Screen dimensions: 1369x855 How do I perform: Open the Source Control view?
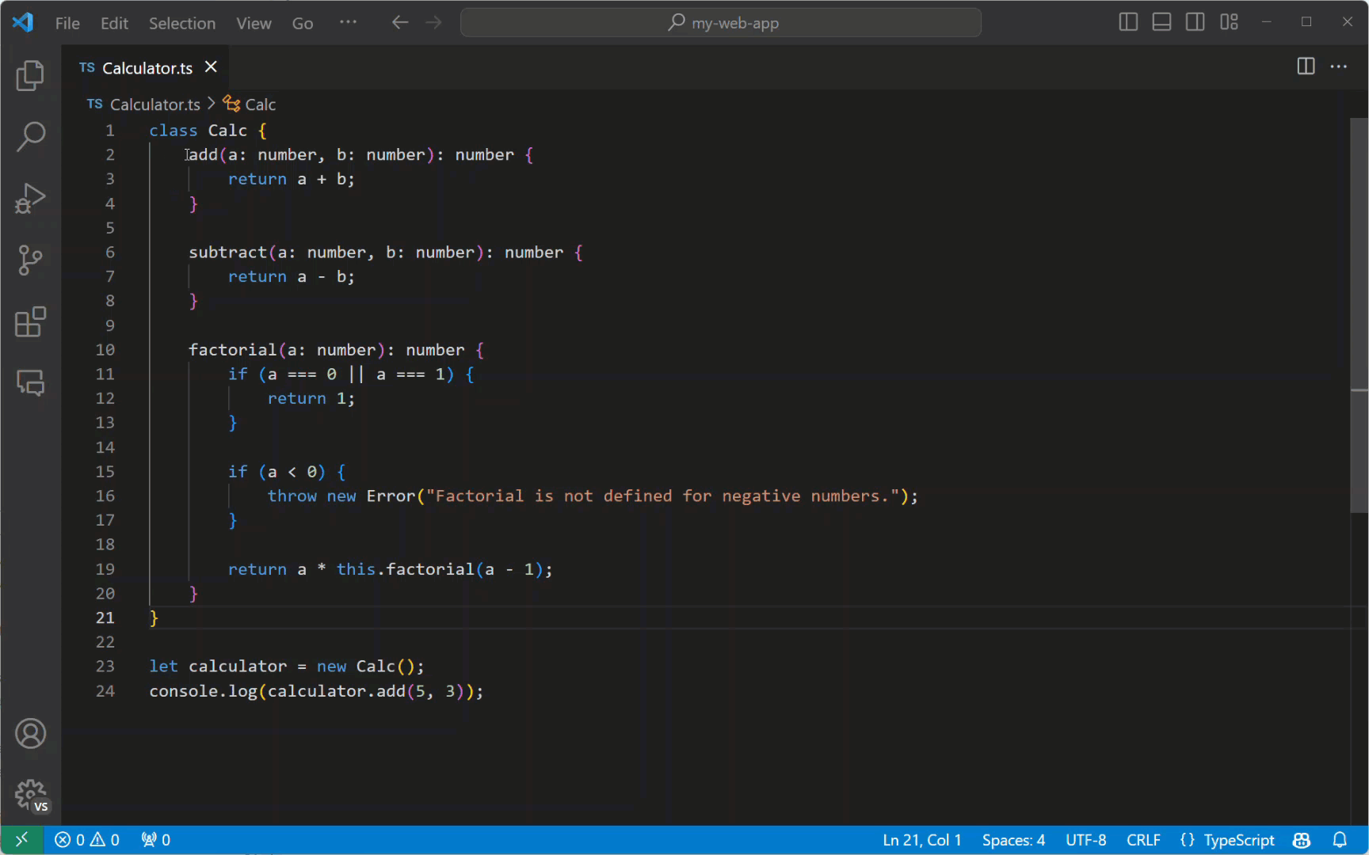(x=30, y=260)
